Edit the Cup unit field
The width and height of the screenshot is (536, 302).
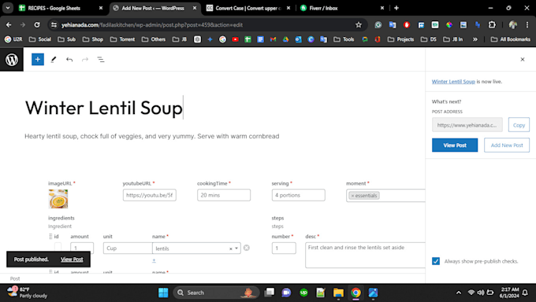(128, 248)
